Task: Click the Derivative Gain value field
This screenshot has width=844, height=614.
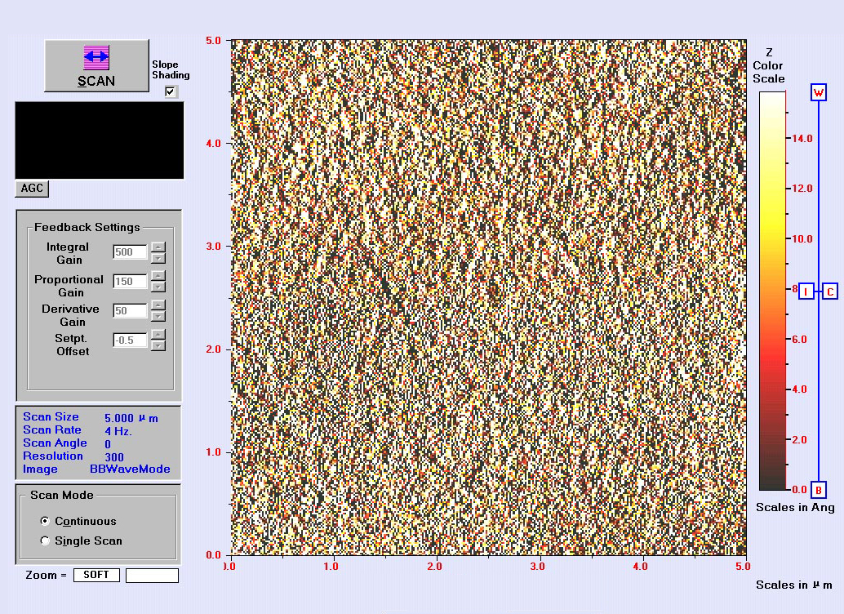Action: (130, 311)
